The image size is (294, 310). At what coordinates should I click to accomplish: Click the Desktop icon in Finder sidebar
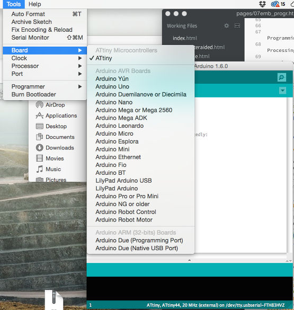tap(40, 126)
